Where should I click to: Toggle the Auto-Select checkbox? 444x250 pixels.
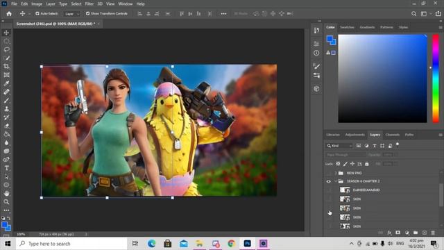tap(37, 14)
